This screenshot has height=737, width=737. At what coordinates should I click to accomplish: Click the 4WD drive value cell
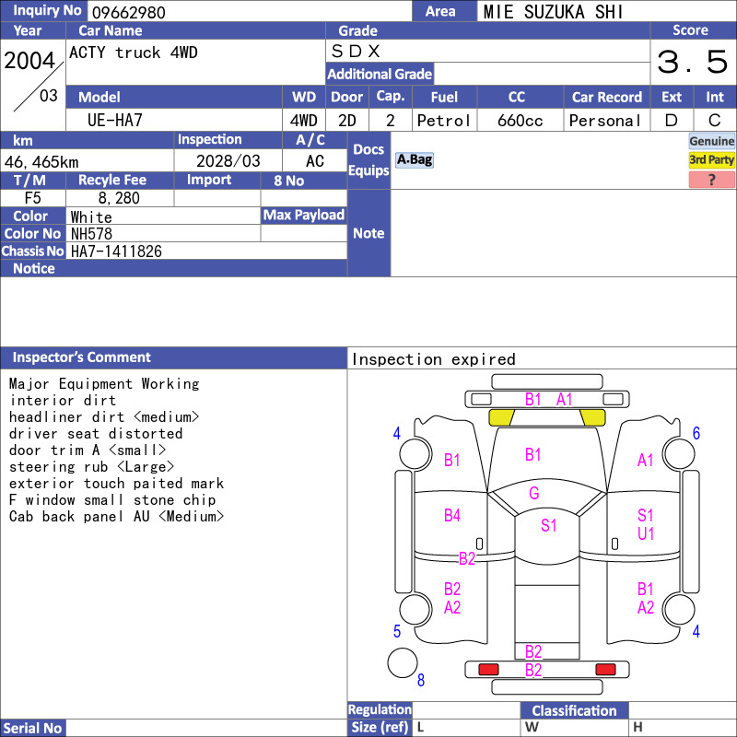click(304, 121)
